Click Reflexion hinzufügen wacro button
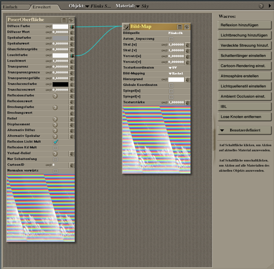 (244, 25)
